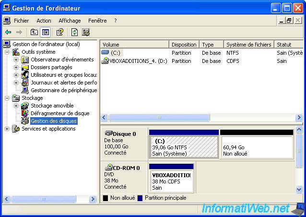Viewport: 306px width, 217px height.
Task: Click the Disque 0 disk label
Action: [x=124, y=134]
